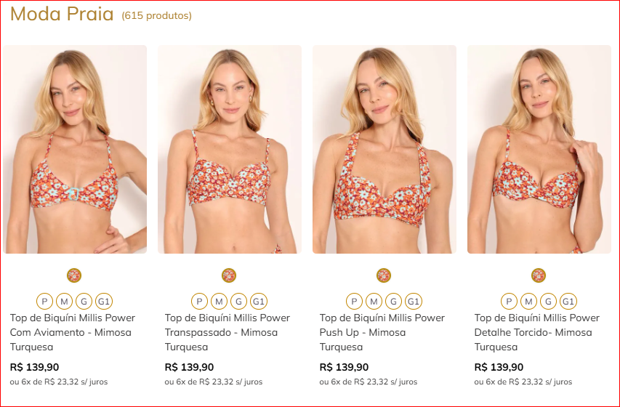620x407 pixels.
Task: Choose floral color swatch under Push Up top
Action: [x=384, y=275]
